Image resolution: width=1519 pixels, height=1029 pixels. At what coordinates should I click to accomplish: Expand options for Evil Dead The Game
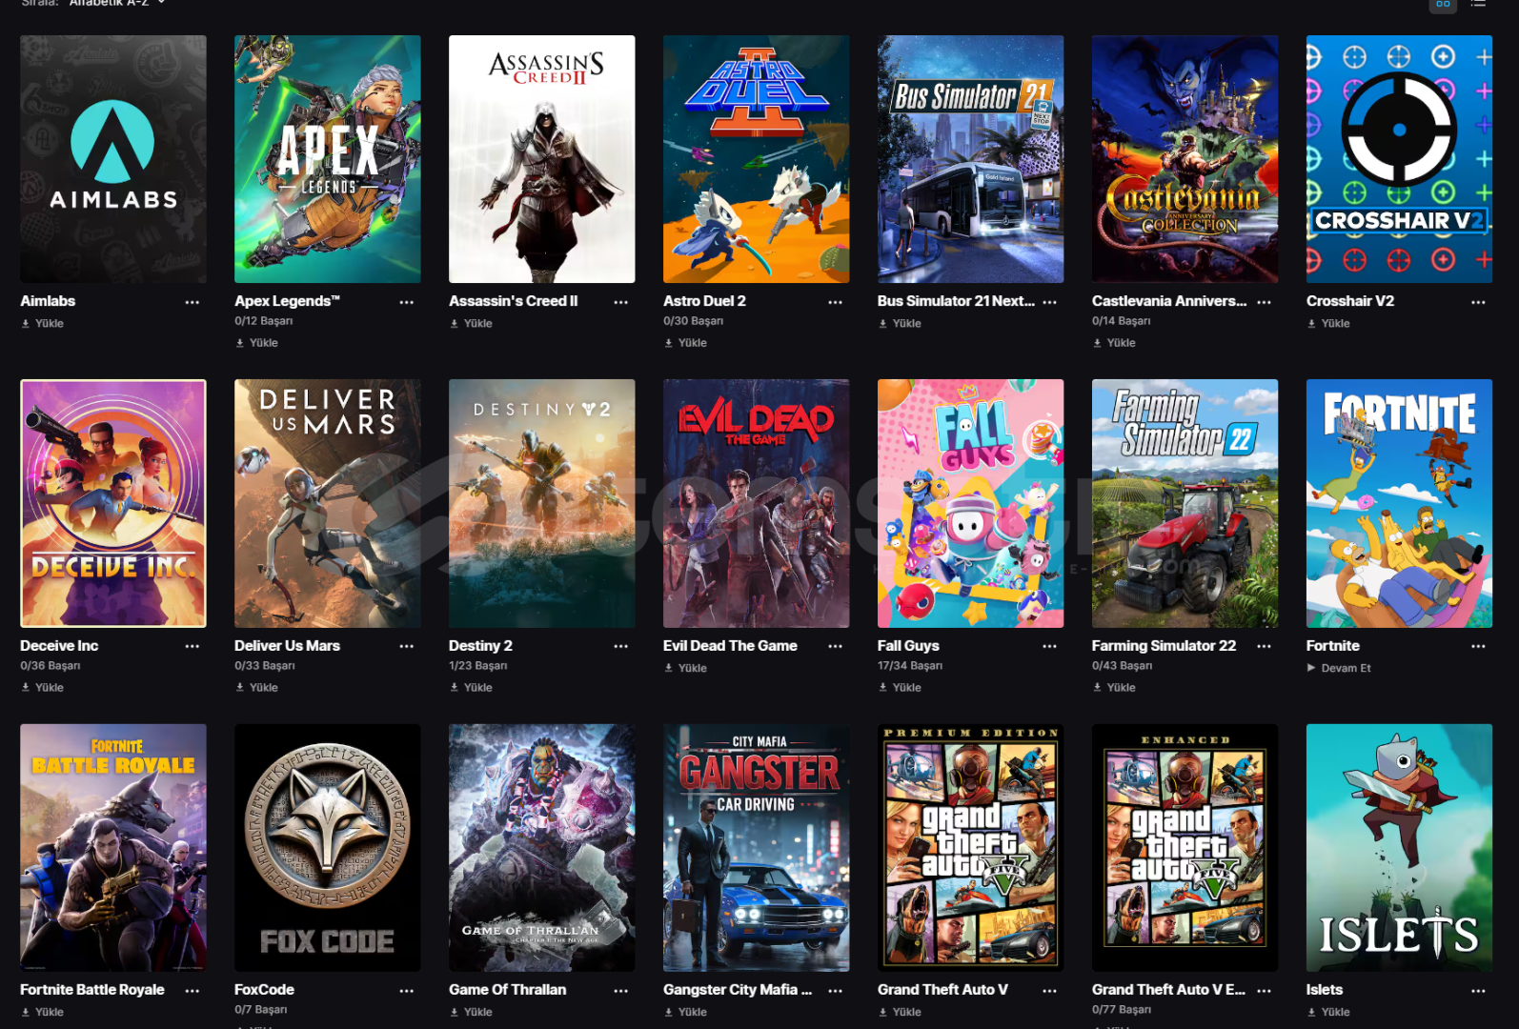[x=836, y=646]
